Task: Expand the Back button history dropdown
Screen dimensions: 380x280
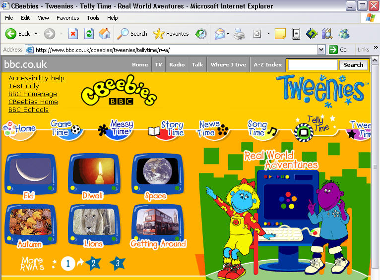Action: click(35, 34)
